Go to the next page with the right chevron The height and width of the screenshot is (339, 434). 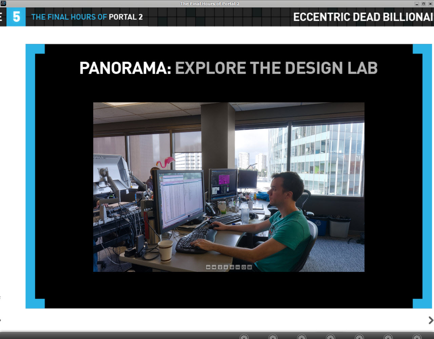[x=431, y=320]
